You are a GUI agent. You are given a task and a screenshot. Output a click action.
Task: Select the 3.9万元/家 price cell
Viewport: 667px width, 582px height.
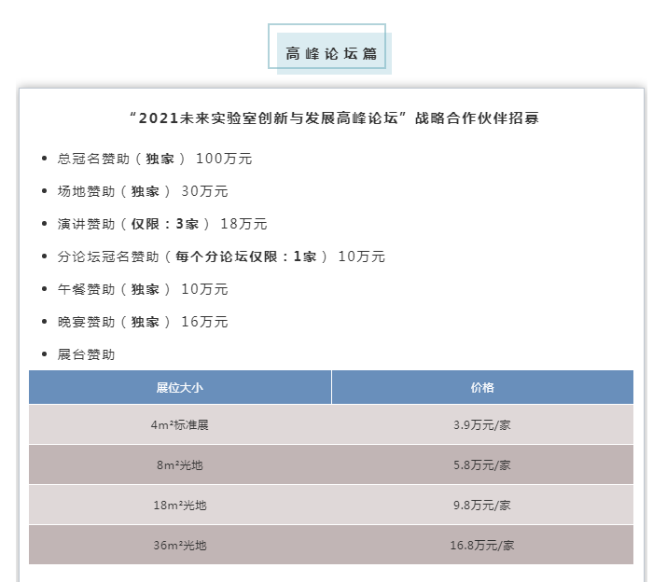[482, 425]
